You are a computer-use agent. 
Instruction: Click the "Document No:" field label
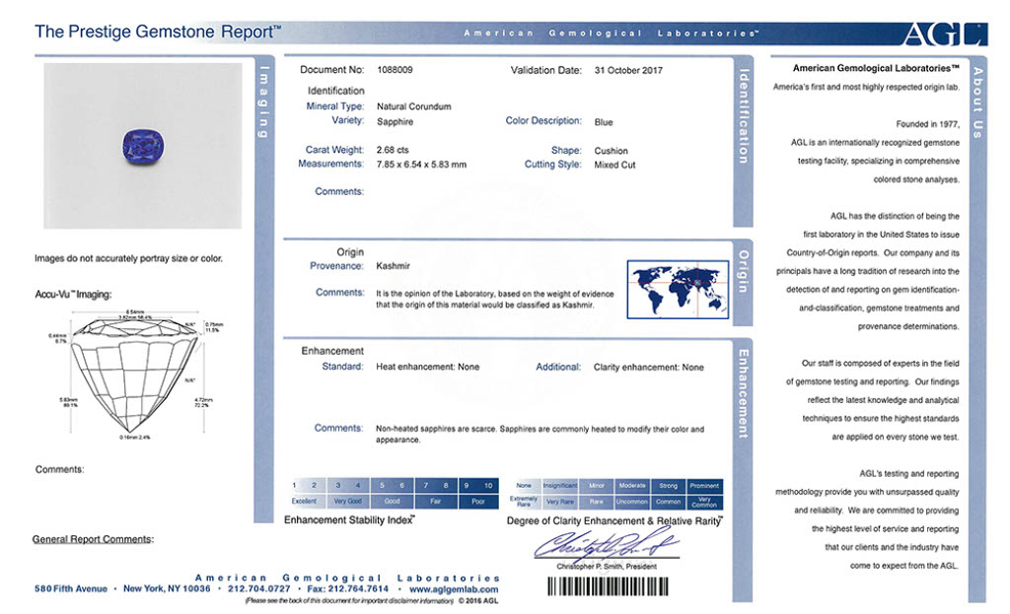coord(331,70)
